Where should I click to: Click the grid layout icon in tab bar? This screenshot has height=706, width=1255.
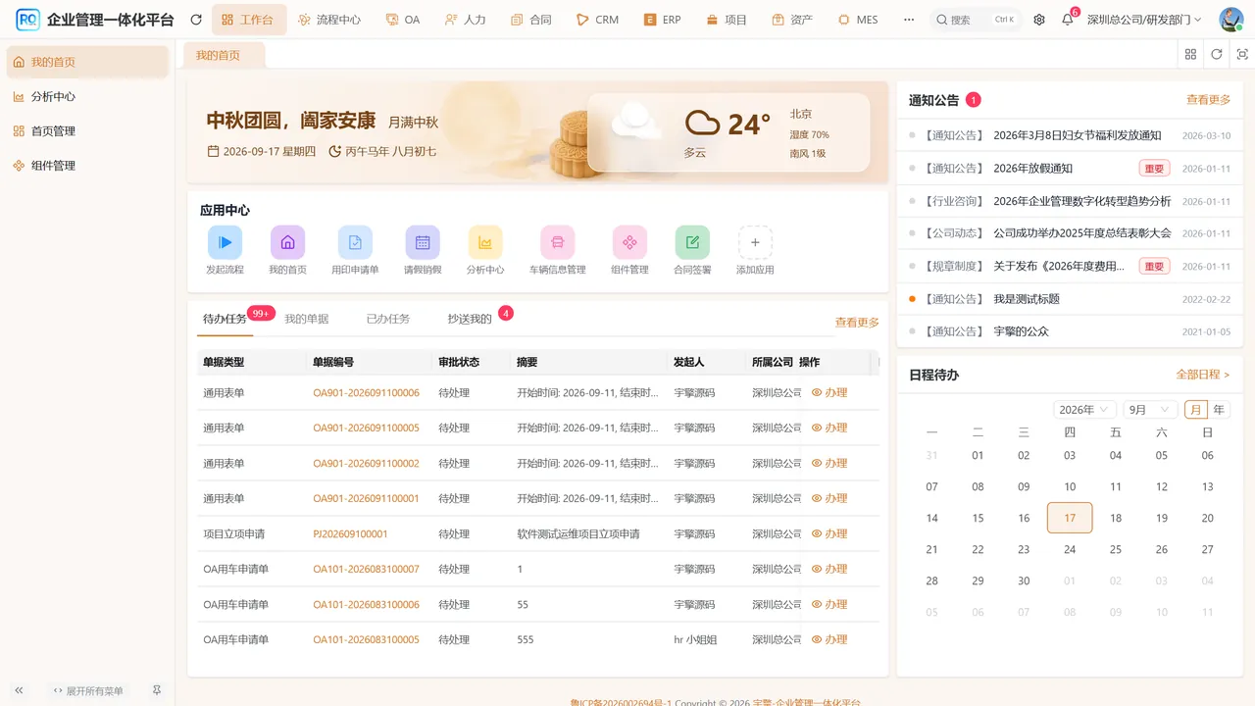pos(1190,55)
